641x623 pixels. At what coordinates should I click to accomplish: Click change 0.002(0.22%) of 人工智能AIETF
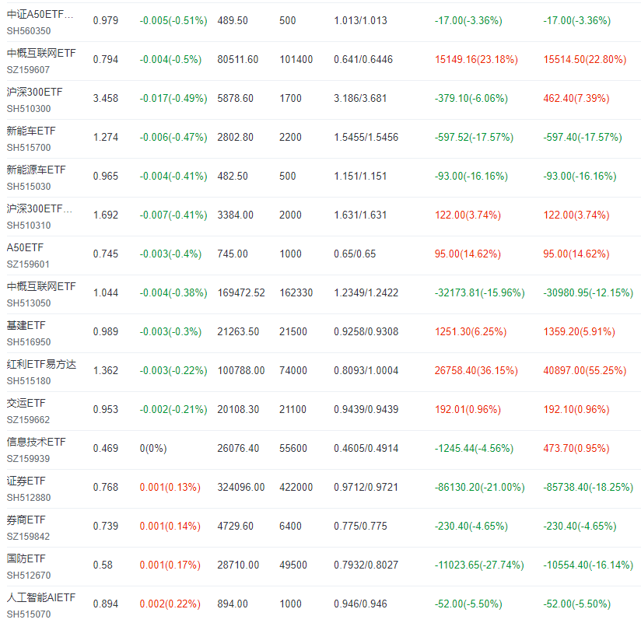click(x=170, y=604)
